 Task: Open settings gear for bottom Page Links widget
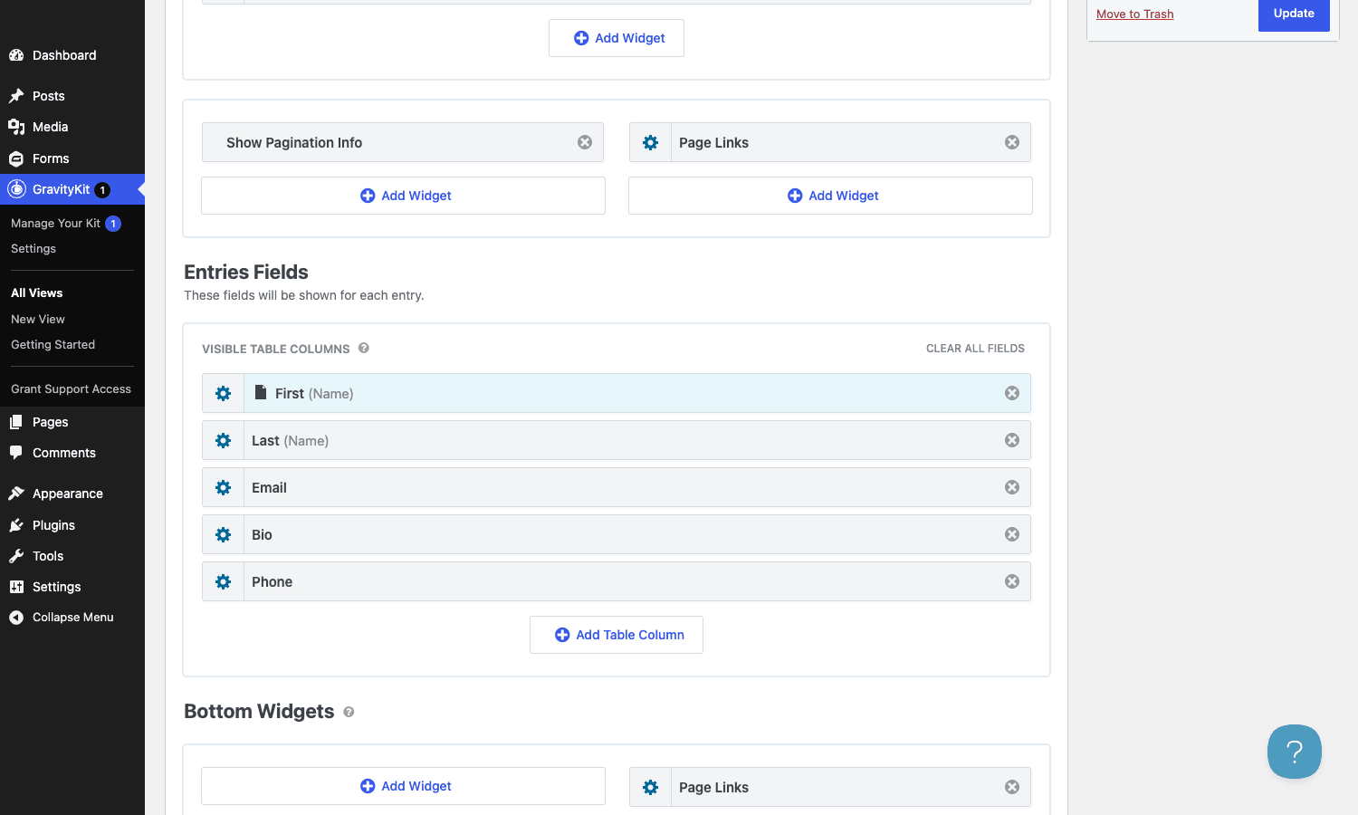[x=650, y=787]
